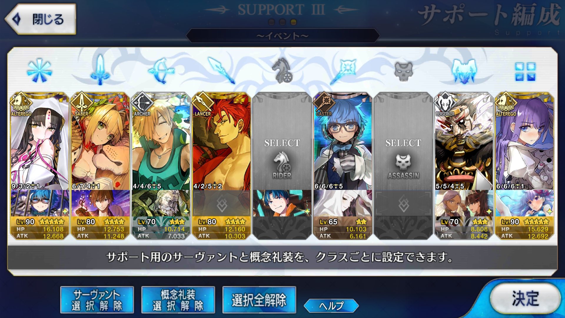Select the Berserker beast class icon
Screen dimensions: 565x318
pyautogui.click(x=464, y=71)
